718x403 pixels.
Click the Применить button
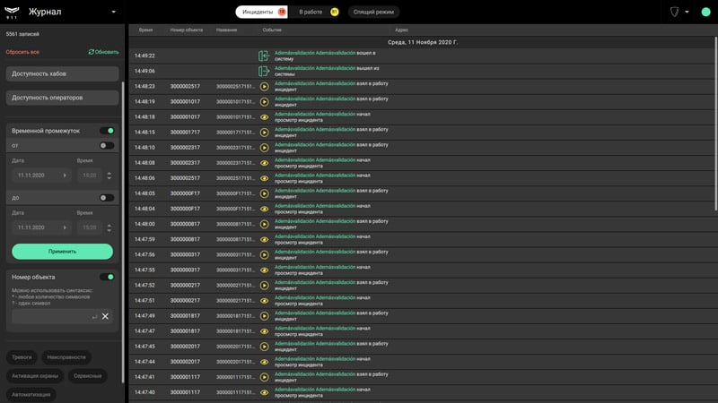[x=62, y=252]
